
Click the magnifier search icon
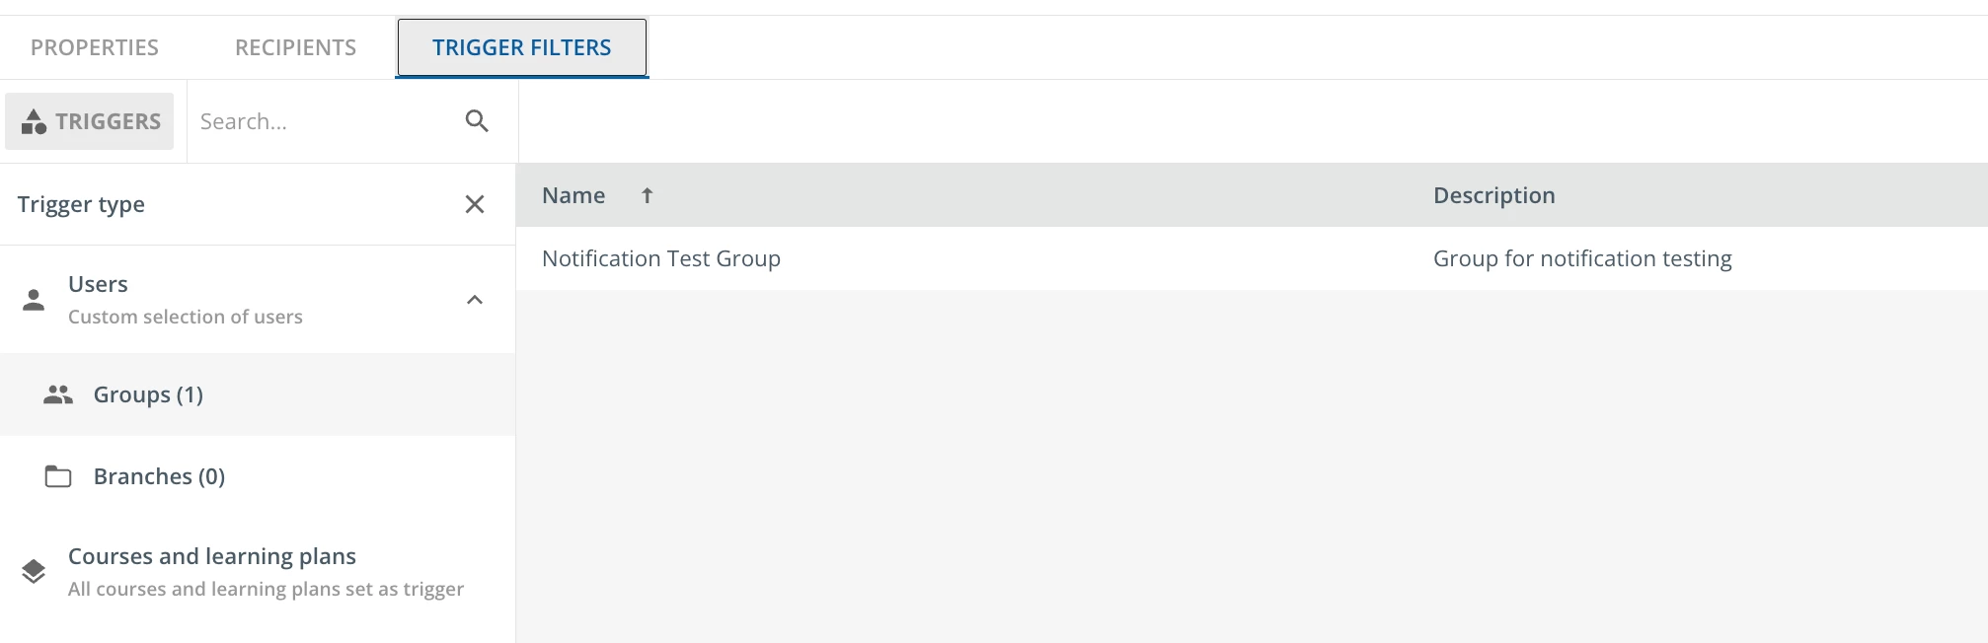(x=477, y=121)
